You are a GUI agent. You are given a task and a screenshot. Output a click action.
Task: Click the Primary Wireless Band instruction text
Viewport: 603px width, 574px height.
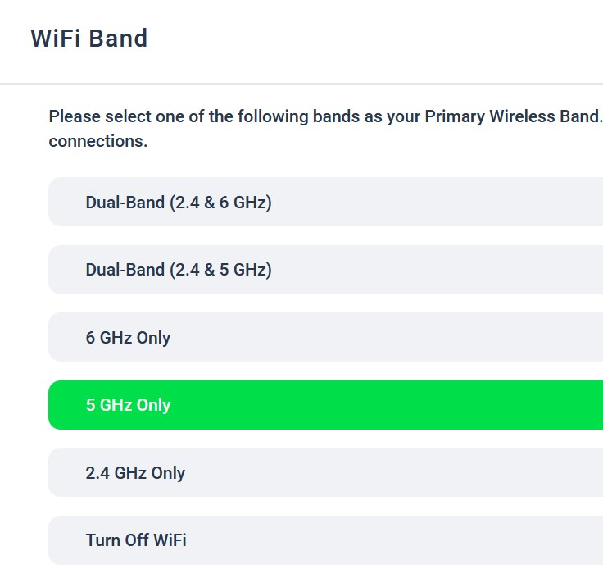click(325, 116)
